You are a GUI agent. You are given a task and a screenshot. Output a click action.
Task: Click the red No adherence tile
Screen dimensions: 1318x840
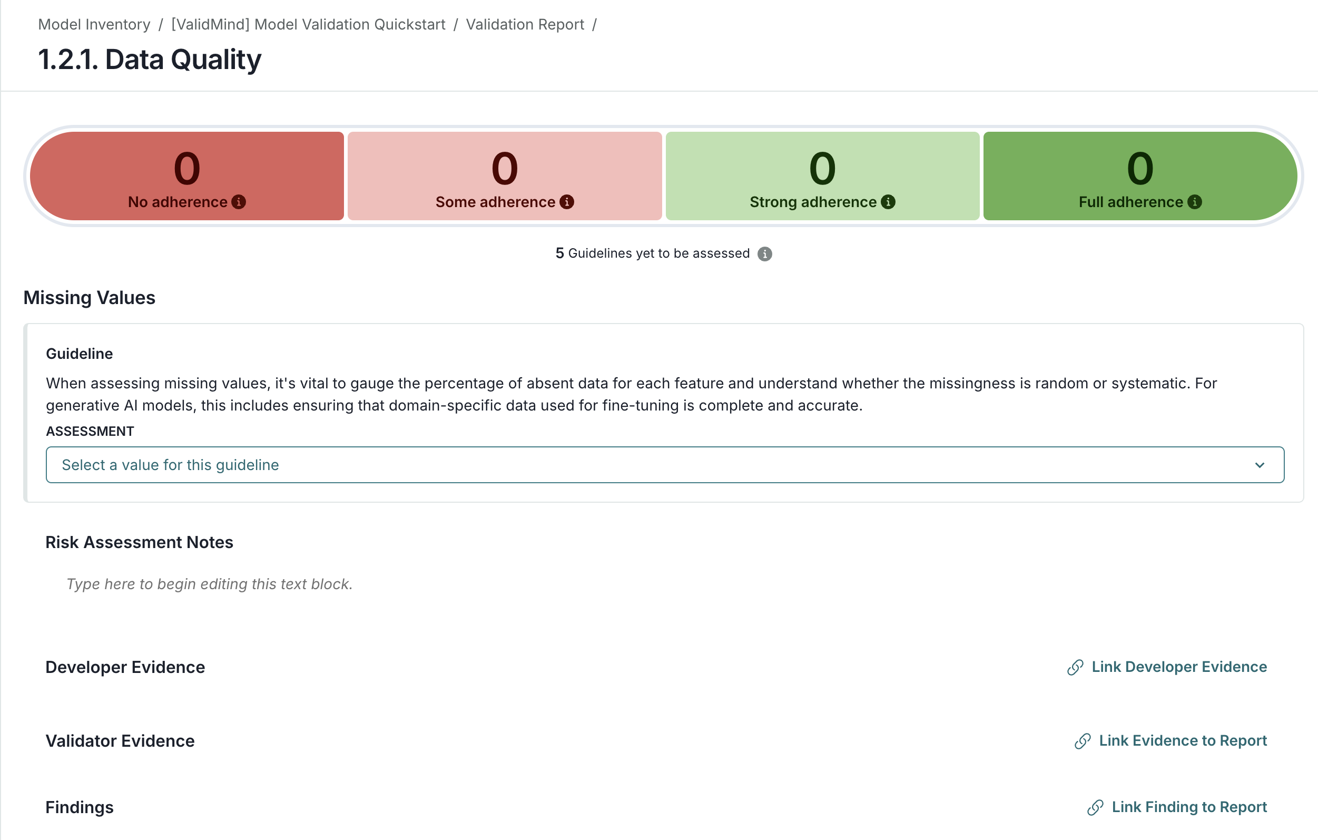pos(186,164)
